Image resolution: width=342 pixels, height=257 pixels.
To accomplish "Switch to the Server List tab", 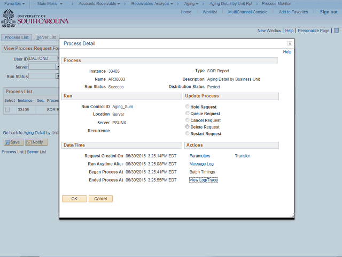I will coord(45,37).
